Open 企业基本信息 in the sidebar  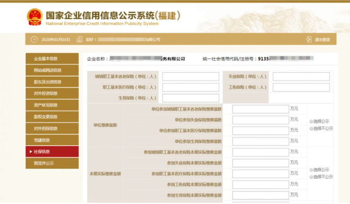[52, 59]
